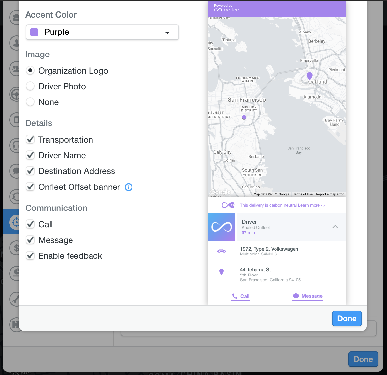The height and width of the screenshot is (375, 387).
Task: Click the Berkeley label on the map
Action: 317,41
